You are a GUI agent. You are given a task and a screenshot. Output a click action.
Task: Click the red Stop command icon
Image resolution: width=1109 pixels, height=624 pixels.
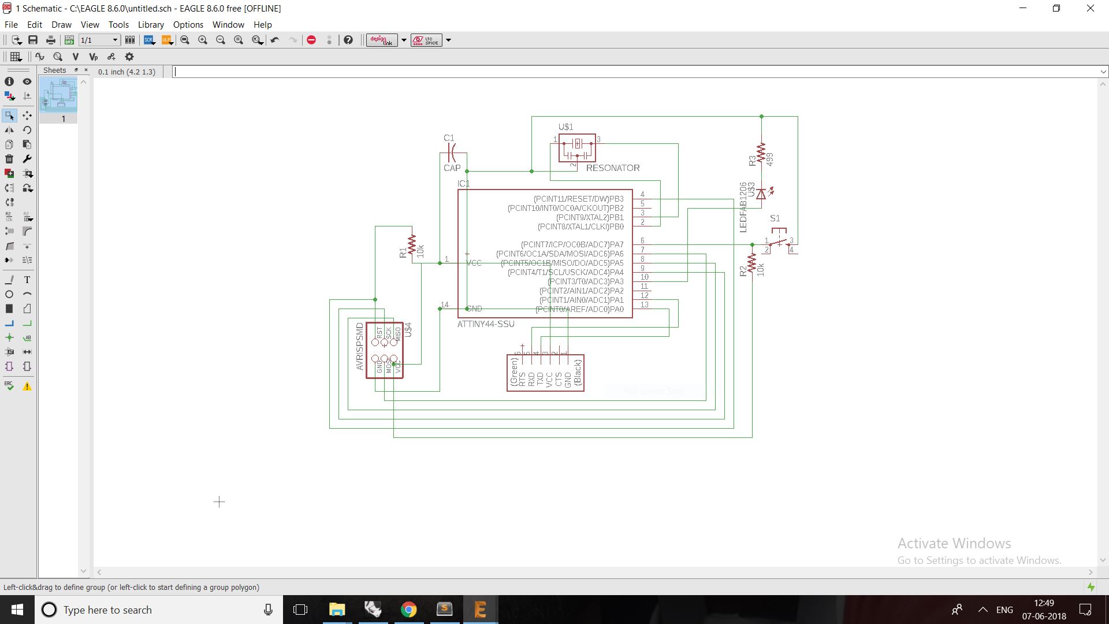coord(311,40)
